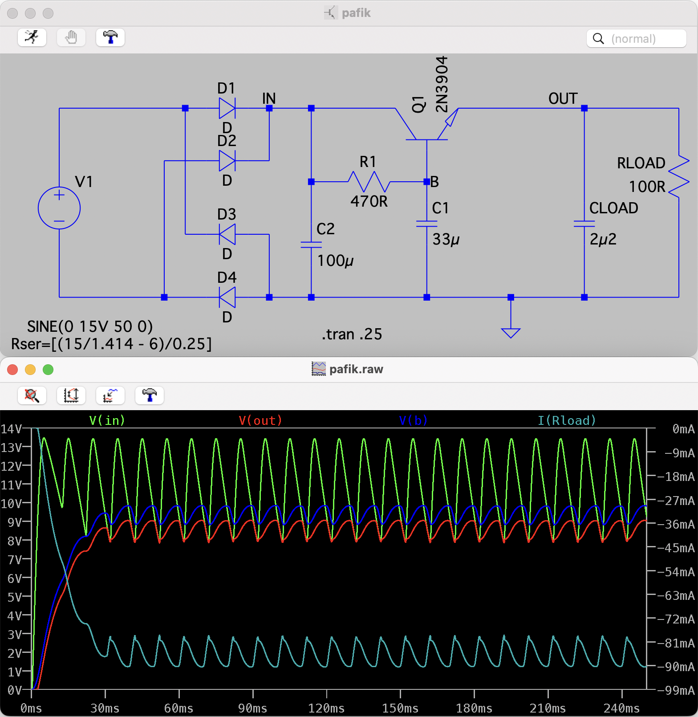Click the I(Rload) trace label

click(x=566, y=420)
